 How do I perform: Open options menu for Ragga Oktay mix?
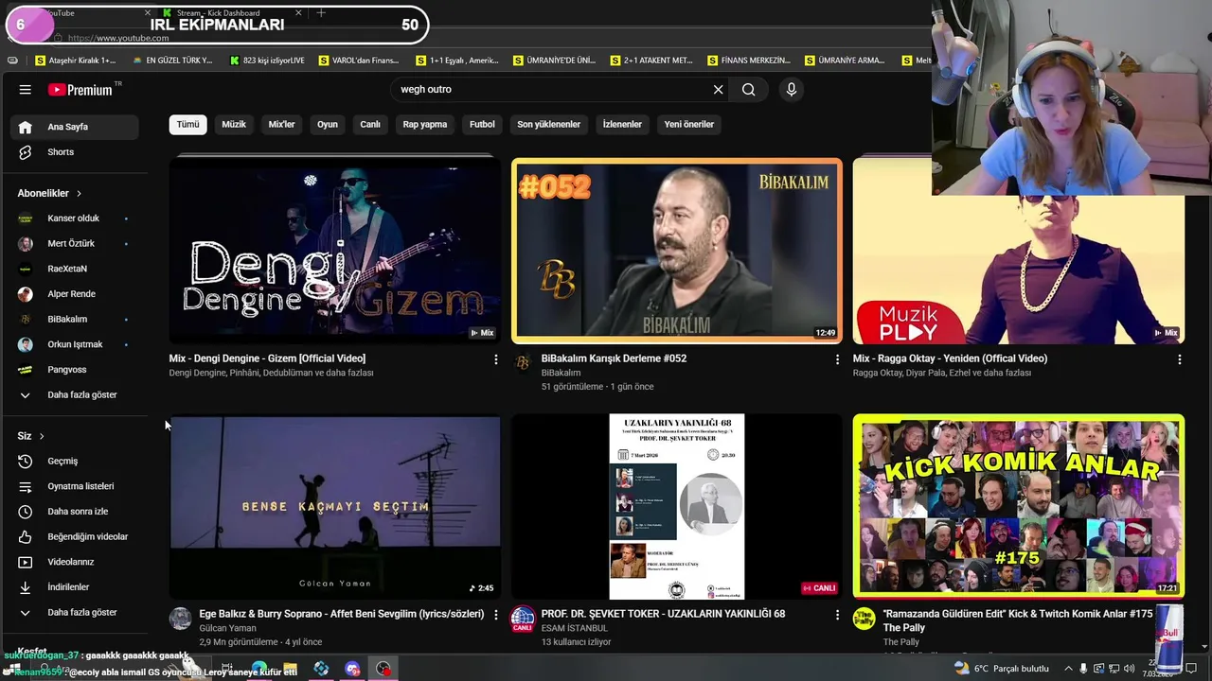[x=1179, y=359]
